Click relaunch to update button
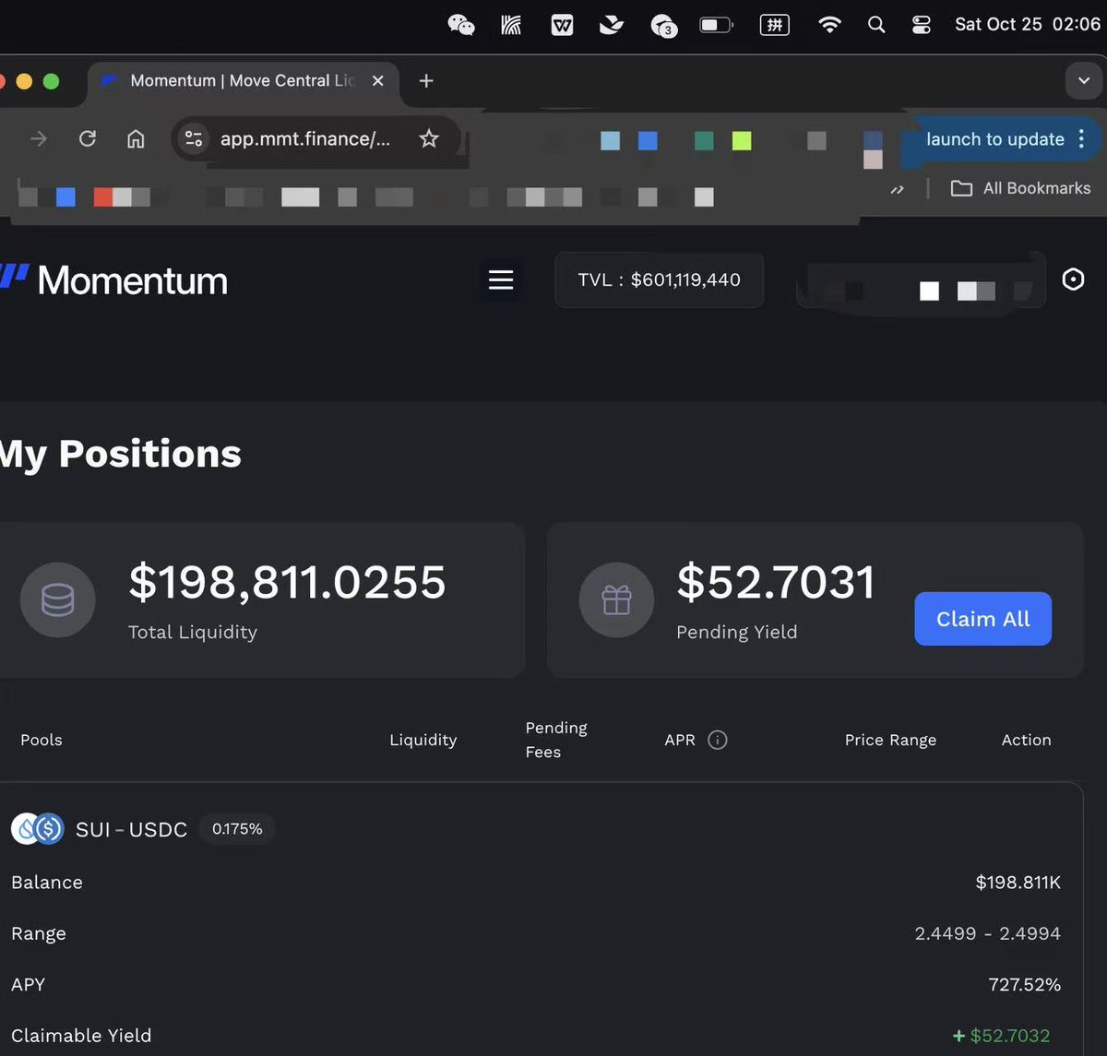The image size is (1107, 1056). point(994,139)
